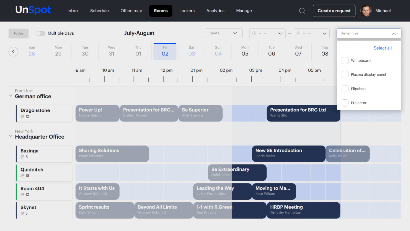Check the Projector amenity
Viewport: 410px width, 231px height.
point(345,103)
